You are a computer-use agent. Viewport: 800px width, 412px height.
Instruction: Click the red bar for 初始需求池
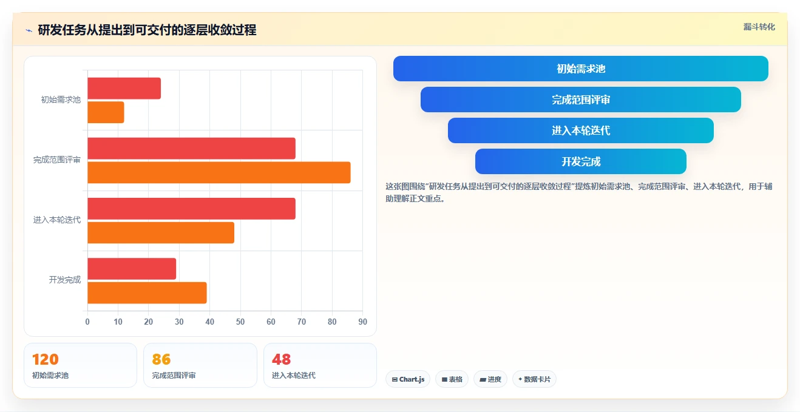click(x=124, y=89)
